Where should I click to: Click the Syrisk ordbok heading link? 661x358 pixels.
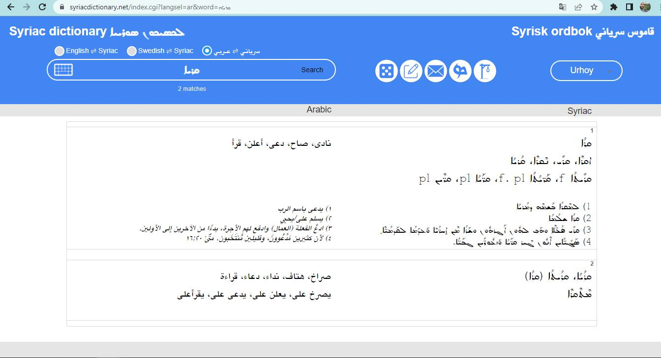click(x=583, y=31)
